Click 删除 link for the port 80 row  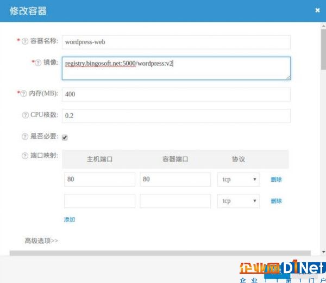point(277,179)
